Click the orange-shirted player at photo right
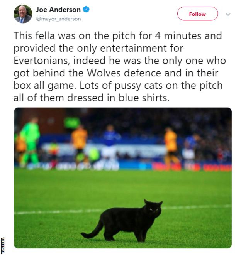 [x=171, y=145]
